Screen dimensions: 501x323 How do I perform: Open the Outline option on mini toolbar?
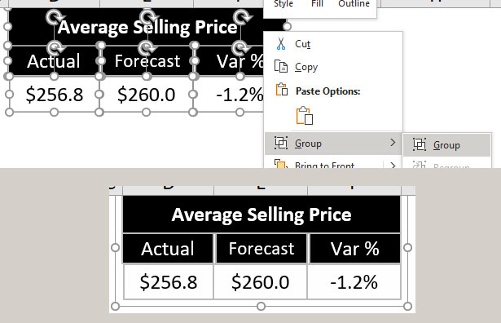[x=354, y=4]
